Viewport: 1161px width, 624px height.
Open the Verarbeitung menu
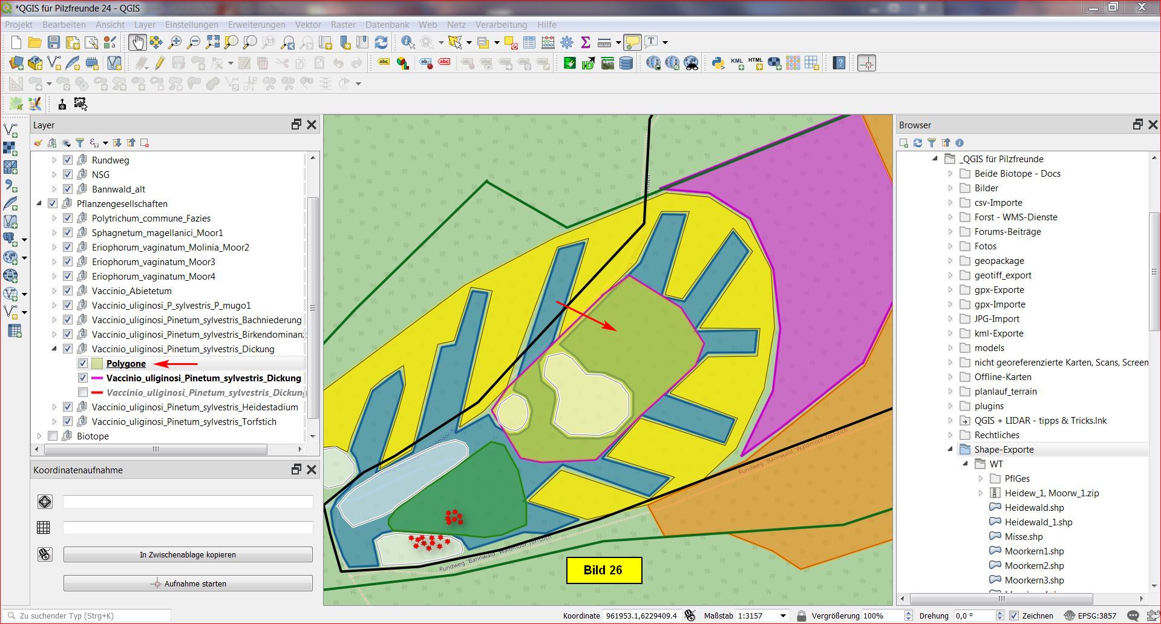[500, 25]
